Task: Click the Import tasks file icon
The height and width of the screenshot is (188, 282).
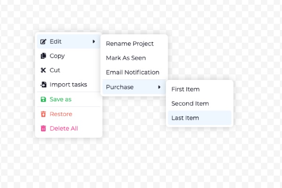Action: point(44,85)
